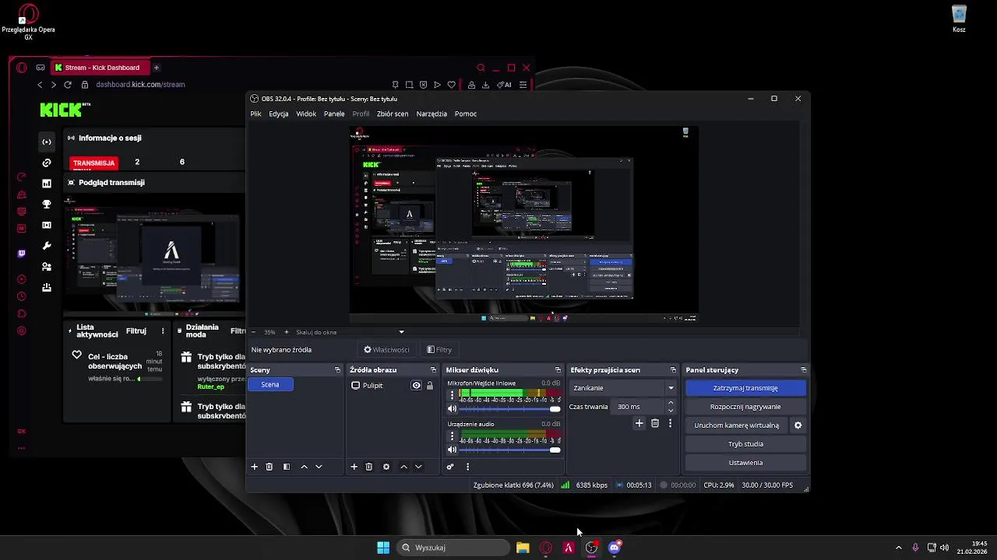The width and height of the screenshot is (997, 560).
Task: Open the Edycja menu in OBS
Action: point(279,114)
